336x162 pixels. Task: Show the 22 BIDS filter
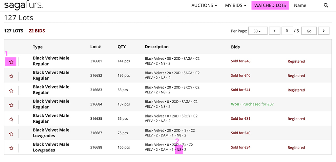tap(37, 31)
